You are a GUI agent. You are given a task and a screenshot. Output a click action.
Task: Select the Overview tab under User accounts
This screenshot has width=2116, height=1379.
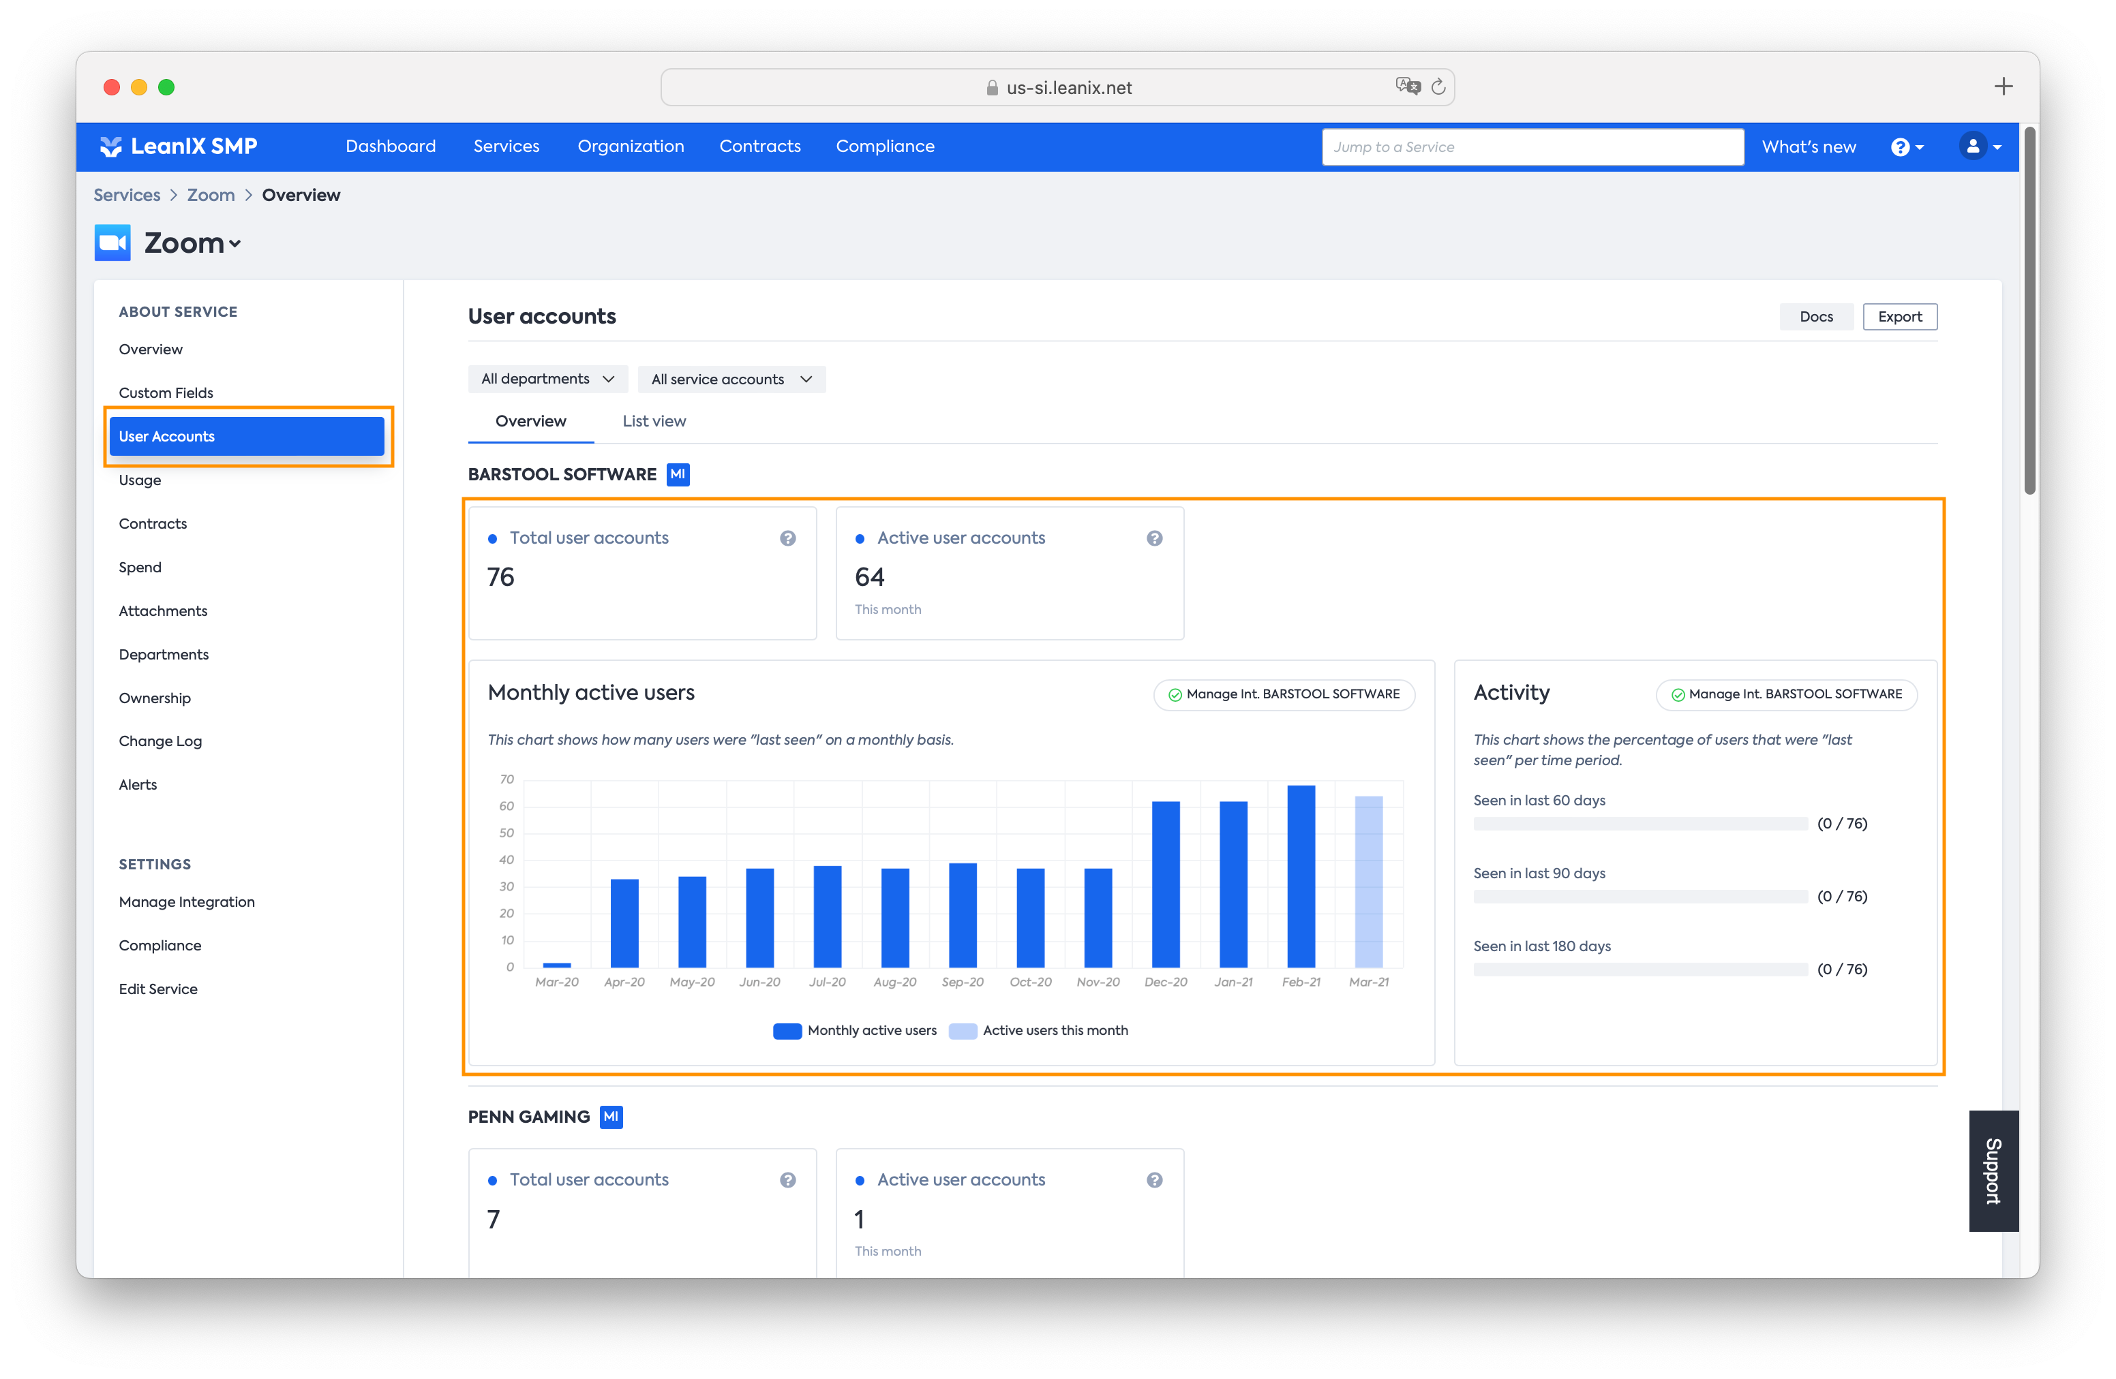click(531, 421)
